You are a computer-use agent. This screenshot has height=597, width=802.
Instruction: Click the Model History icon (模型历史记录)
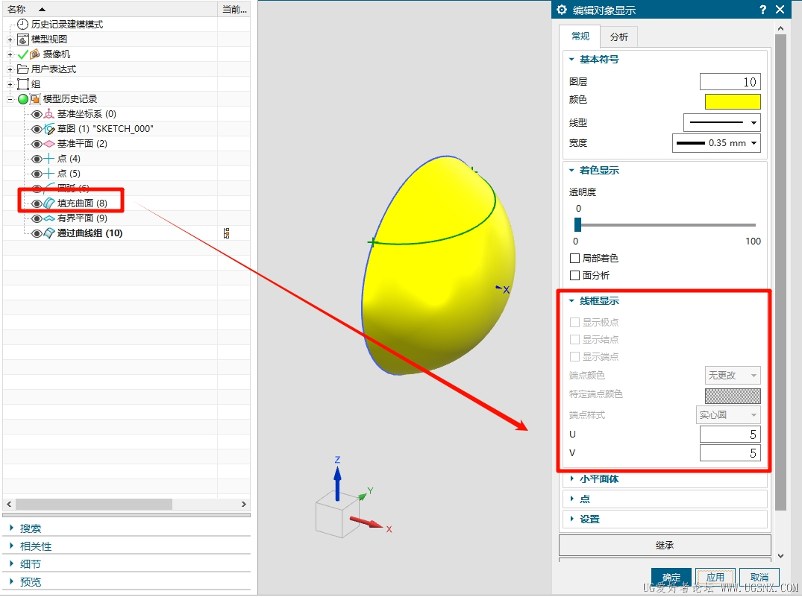pyautogui.click(x=35, y=98)
